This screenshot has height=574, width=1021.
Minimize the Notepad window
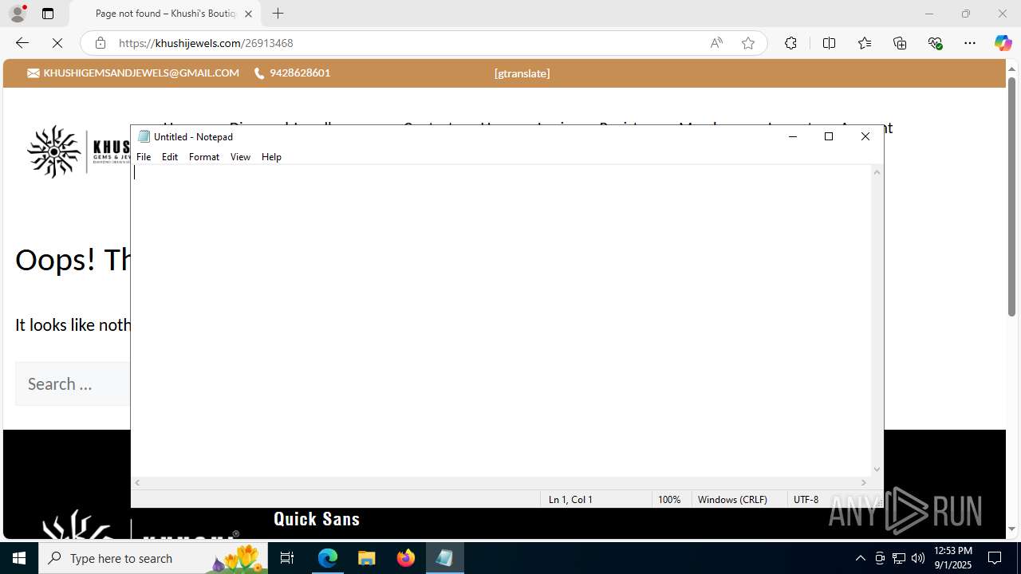[x=792, y=136]
